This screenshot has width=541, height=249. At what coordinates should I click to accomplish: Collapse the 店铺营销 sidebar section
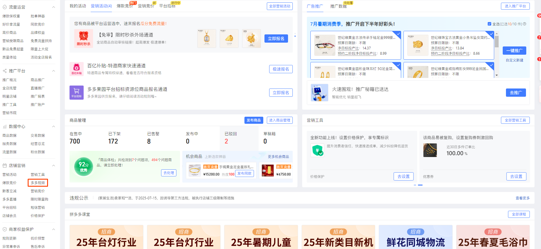(54, 166)
